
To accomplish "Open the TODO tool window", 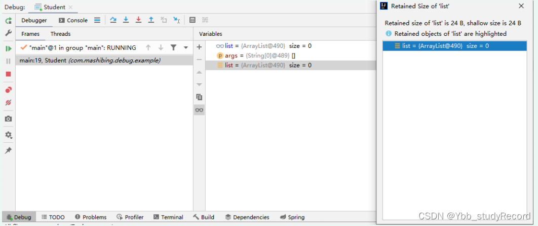I will click(53, 217).
